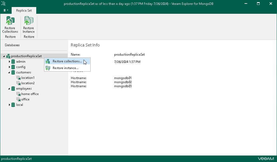The image size is (277, 162).
Task: Select the local database label
Action: [x=19, y=105]
